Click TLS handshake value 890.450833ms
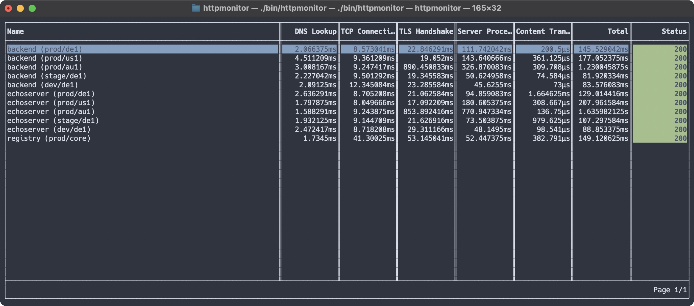694x306 pixels. click(x=428, y=67)
